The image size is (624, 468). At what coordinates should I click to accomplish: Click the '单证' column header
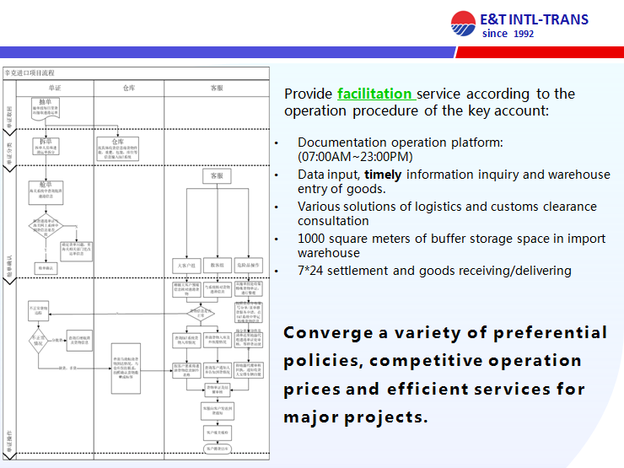click(55, 87)
